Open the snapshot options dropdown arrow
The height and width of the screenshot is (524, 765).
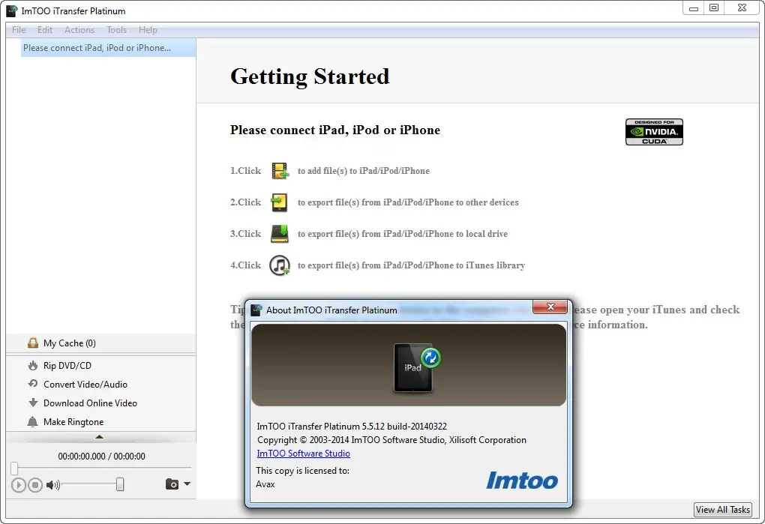[x=187, y=484]
